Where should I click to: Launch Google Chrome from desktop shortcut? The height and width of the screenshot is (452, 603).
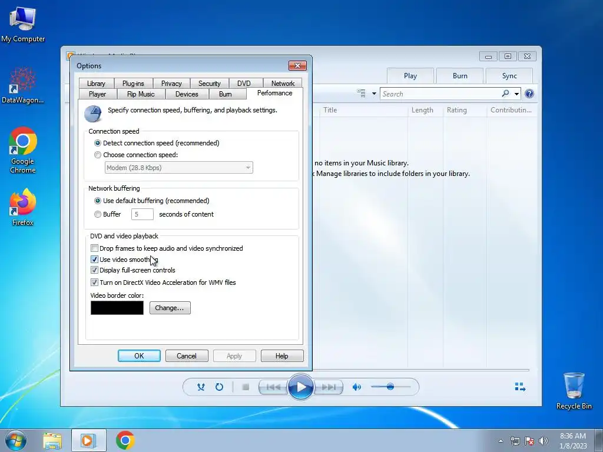tap(23, 150)
